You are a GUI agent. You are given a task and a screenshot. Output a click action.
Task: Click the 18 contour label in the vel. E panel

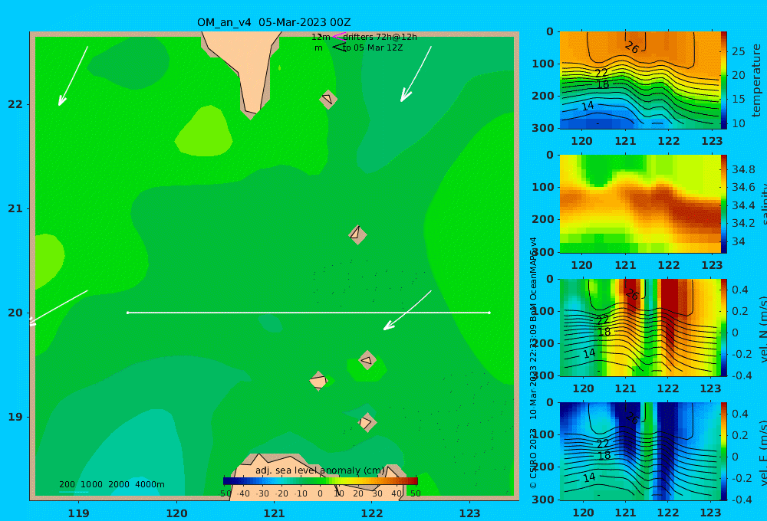604,456
